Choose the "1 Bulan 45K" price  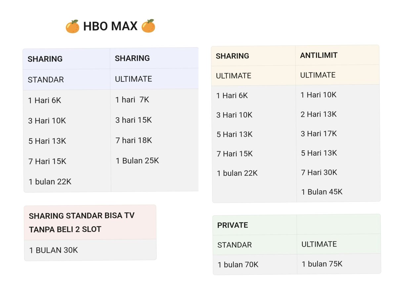tap(322, 192)
